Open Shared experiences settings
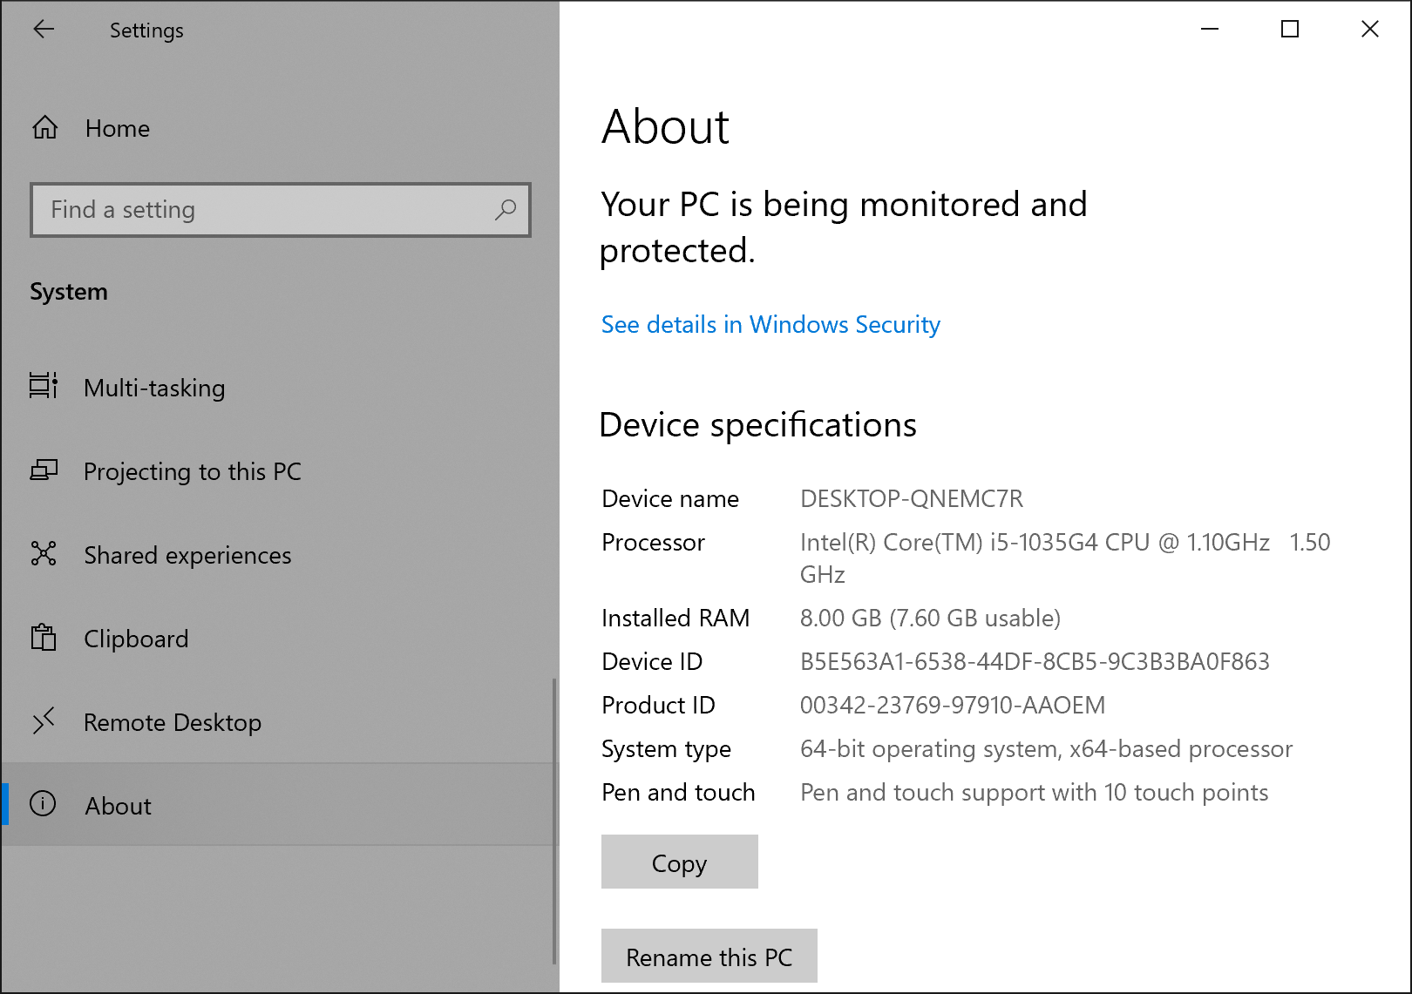The height and width of the screenshot is (994, 1412). coord(278,555)
